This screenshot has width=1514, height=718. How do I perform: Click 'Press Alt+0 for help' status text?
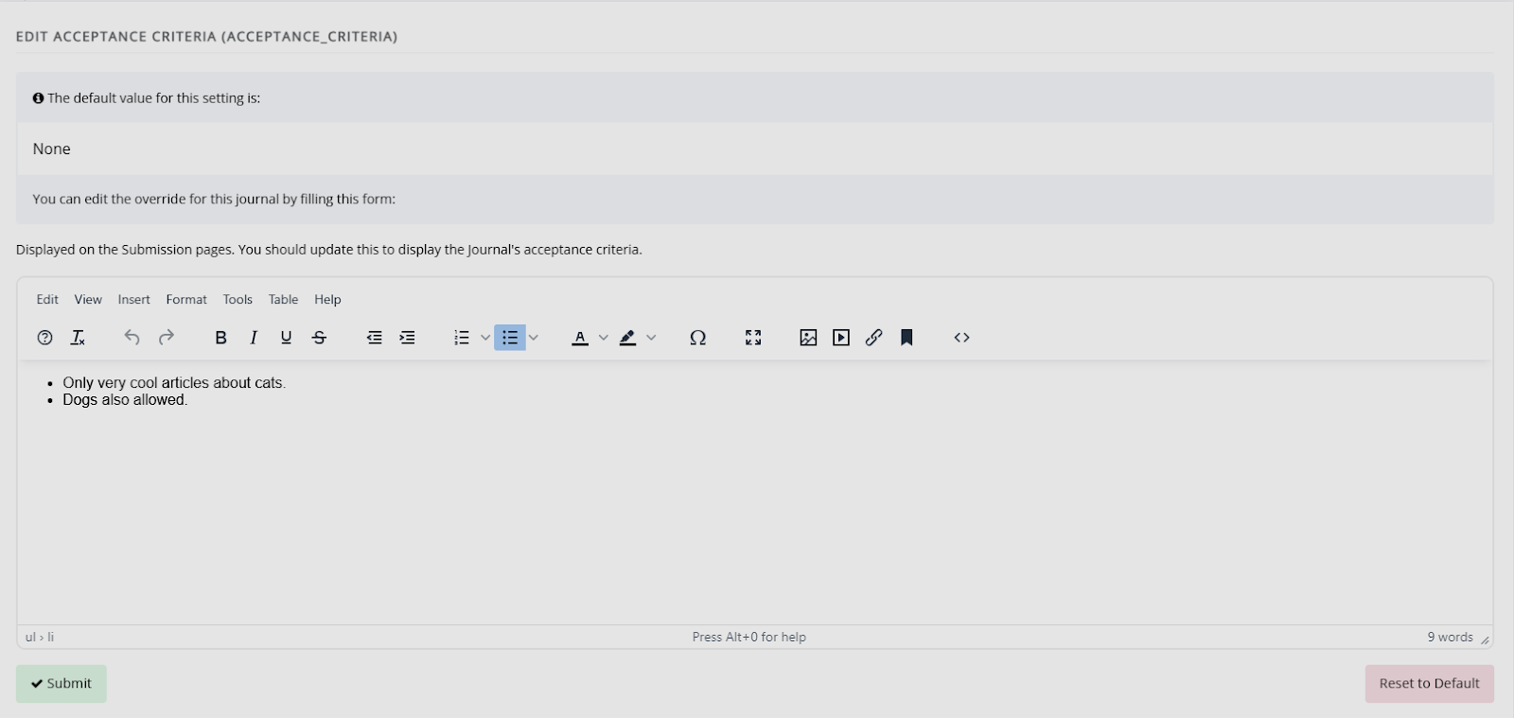click(749, 637)
